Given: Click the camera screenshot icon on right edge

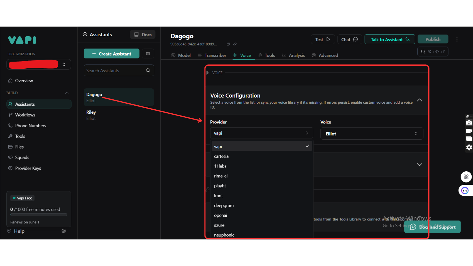Looking at the screenshot, I should (469, 122).
